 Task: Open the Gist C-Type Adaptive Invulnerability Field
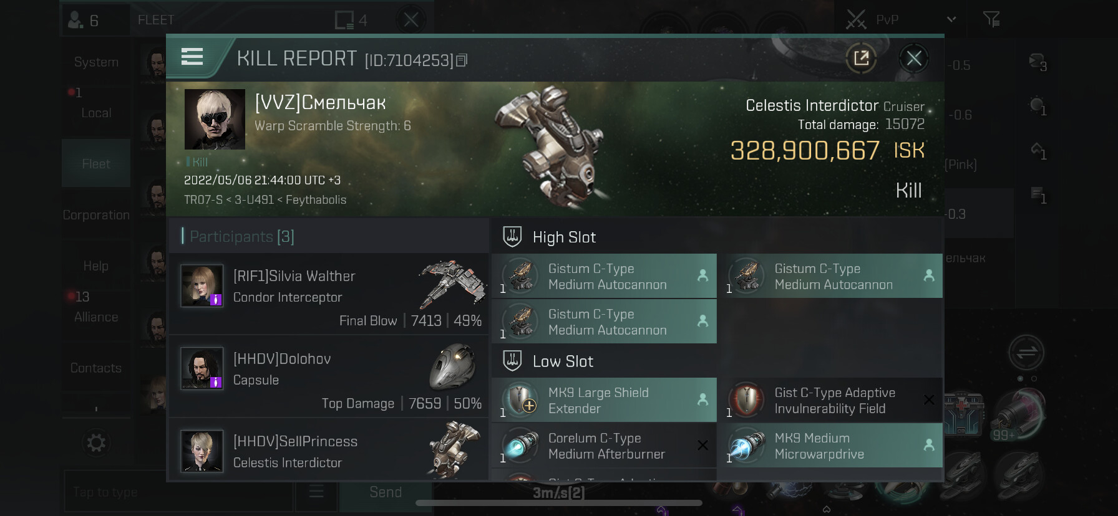pyautogui.click(x=830, y=400)
